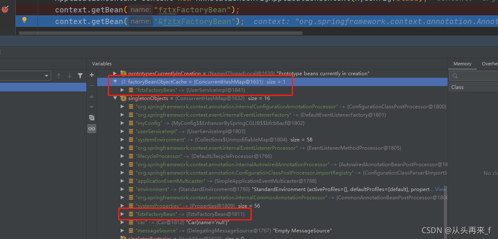
Task: Add a new watch with plus icon
Action: (x=92, y=75)
